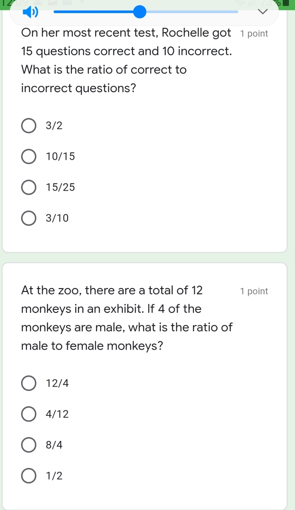
Task: Tap the '1 point' label on the Rochelle question
Action: pos(254,33)
